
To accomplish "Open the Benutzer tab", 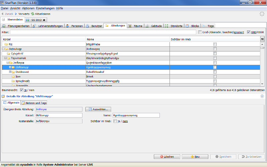I will pyautogui.click(x=94, y=26).
